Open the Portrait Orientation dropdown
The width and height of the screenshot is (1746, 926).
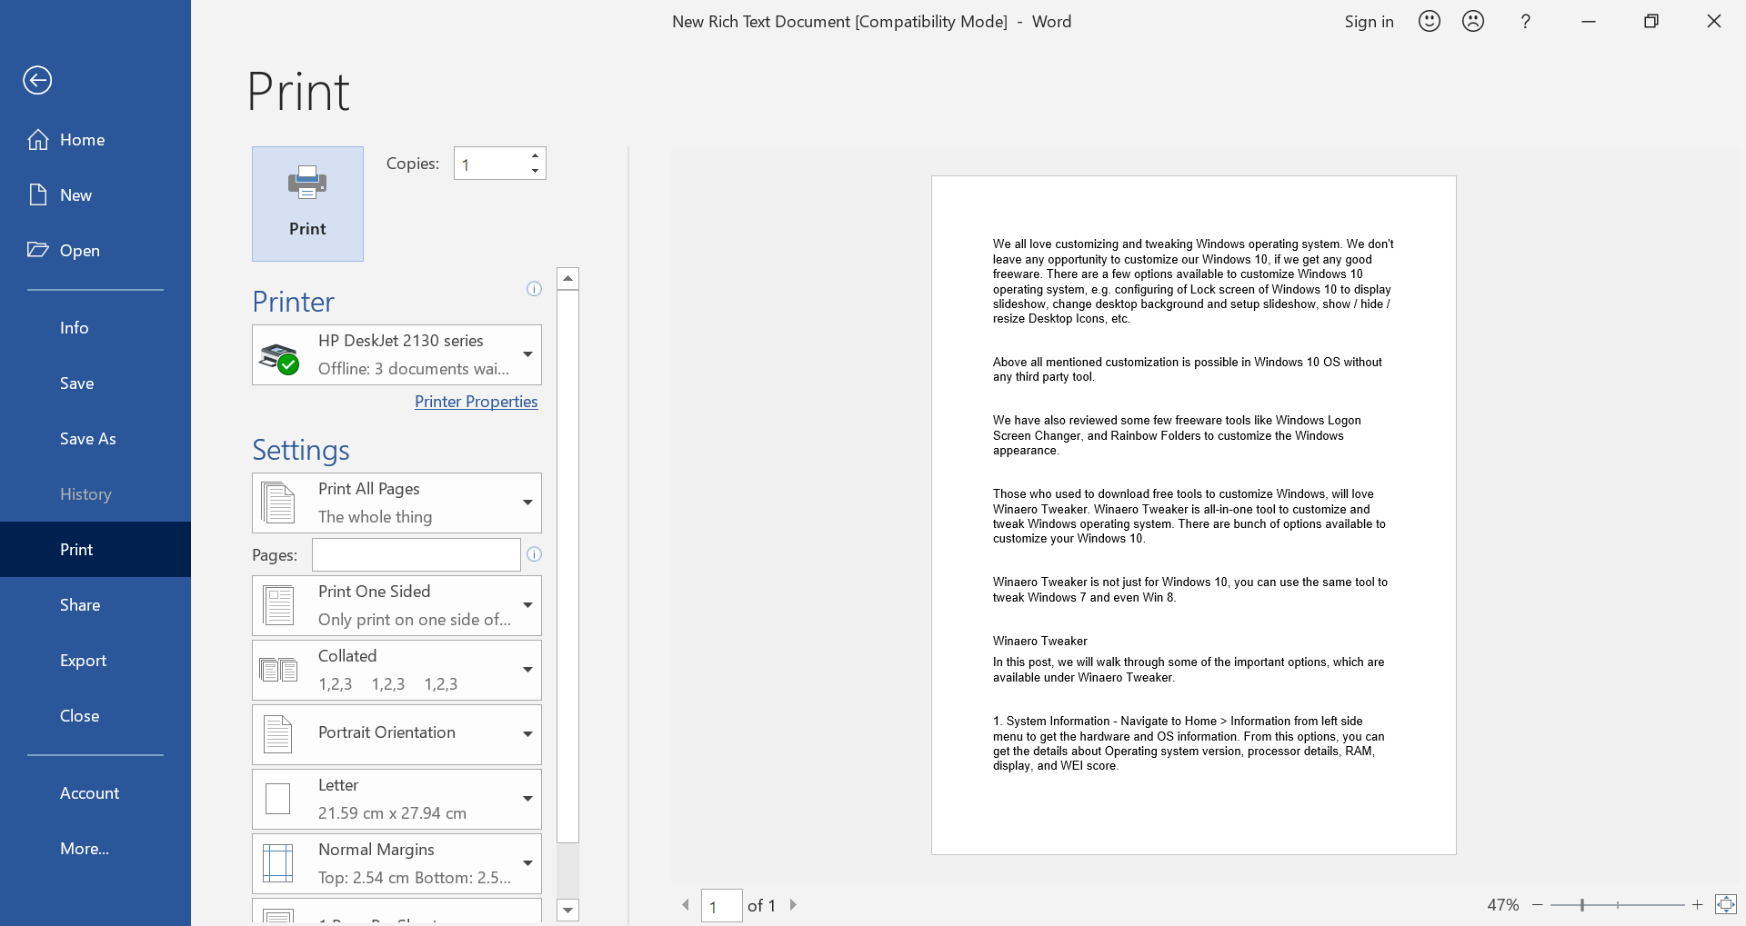click(527, 734)
